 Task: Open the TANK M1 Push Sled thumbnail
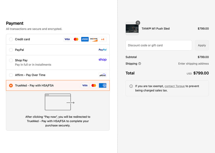[x=132, y=28]
